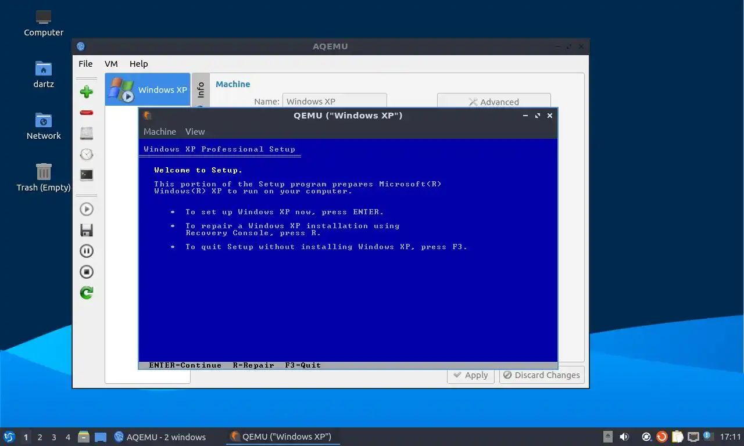Click the ENTER=Continue status bar text in Setup
Image resolution: width=744 pixels, height=446 pixels.
click(185, 365)
